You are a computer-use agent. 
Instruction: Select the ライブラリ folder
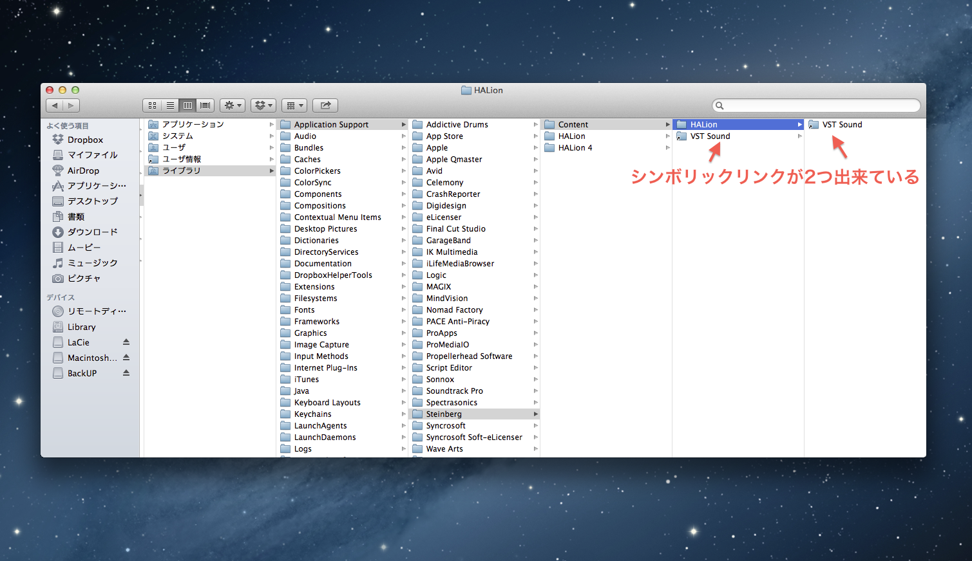coord(210,170)
